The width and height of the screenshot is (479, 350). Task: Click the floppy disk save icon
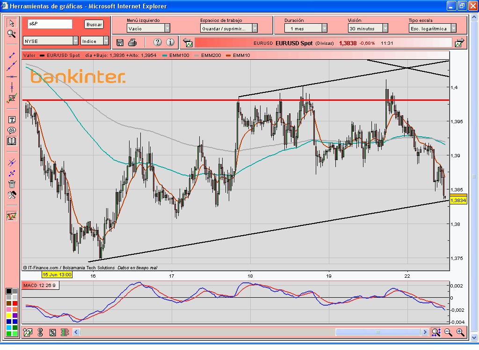coord(120,42)
